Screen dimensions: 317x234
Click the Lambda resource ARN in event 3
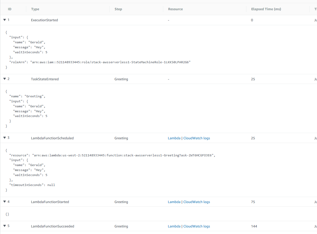[123, 155]
